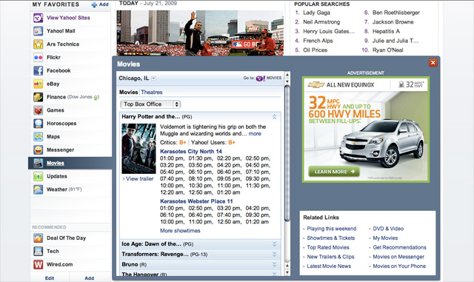Click Movies on Messenger link
This screenshot has width=474, height=282.
pyautogui.click(x=398, y=257)
